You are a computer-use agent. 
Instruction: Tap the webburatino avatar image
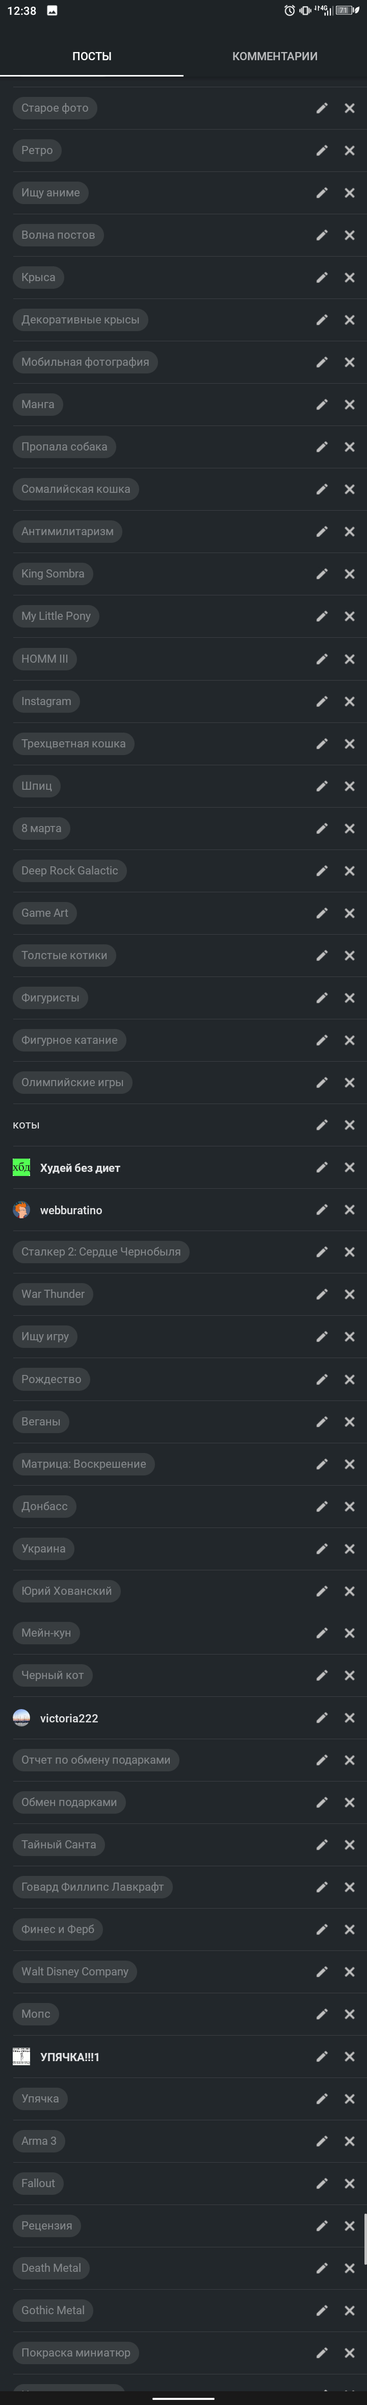21,1210
